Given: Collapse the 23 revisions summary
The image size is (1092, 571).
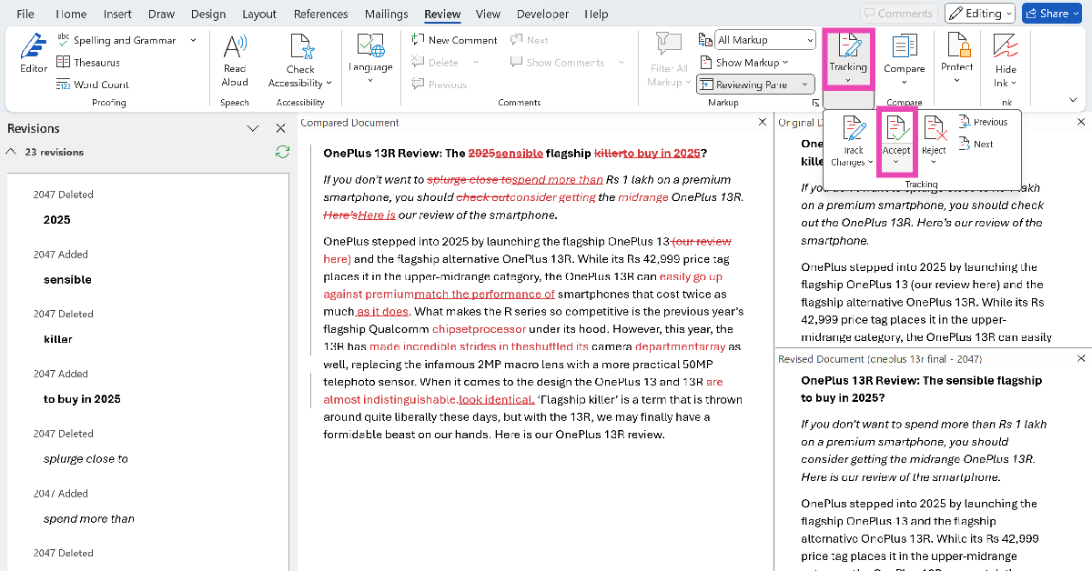Looking at the screenshot, I should [x=11, y=152].
